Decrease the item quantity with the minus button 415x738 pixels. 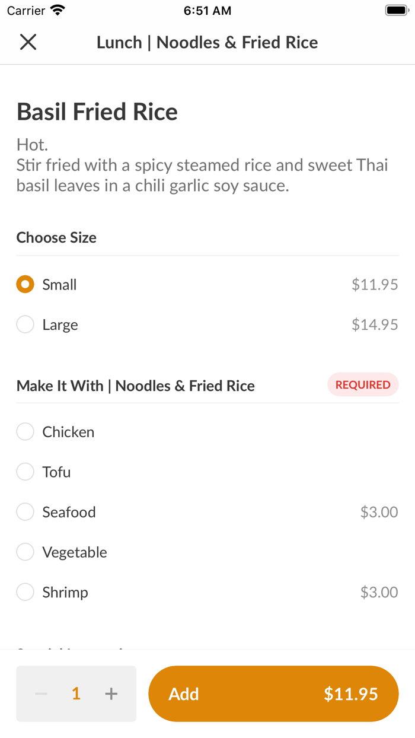tap(40, 693)
